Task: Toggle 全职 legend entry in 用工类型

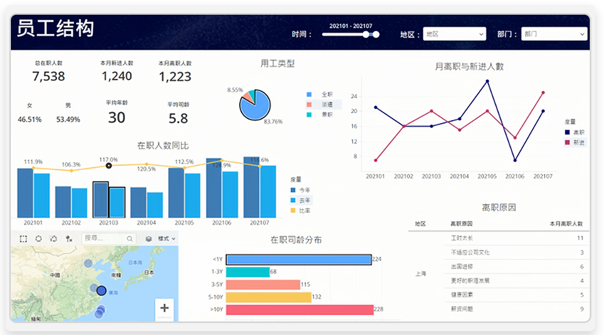Action: pyautogui.click(x=320, y=95)
